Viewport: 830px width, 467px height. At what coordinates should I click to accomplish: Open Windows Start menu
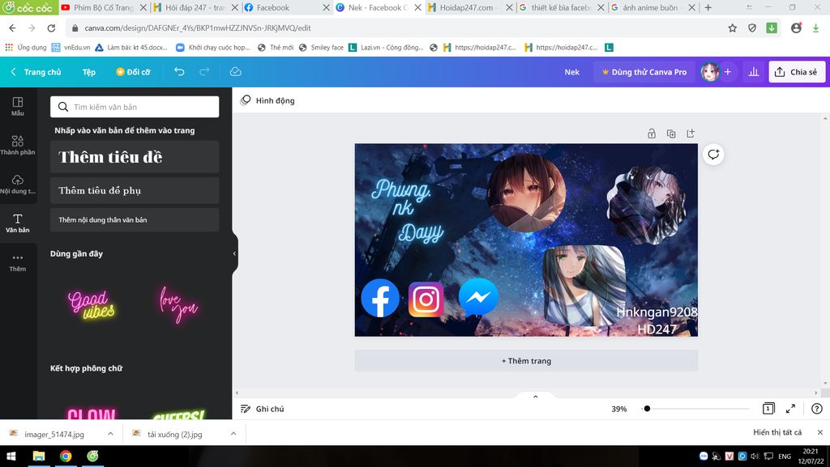(11, 456)
